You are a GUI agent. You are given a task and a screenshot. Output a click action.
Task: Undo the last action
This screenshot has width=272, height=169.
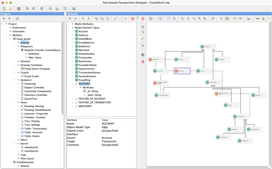27,9
